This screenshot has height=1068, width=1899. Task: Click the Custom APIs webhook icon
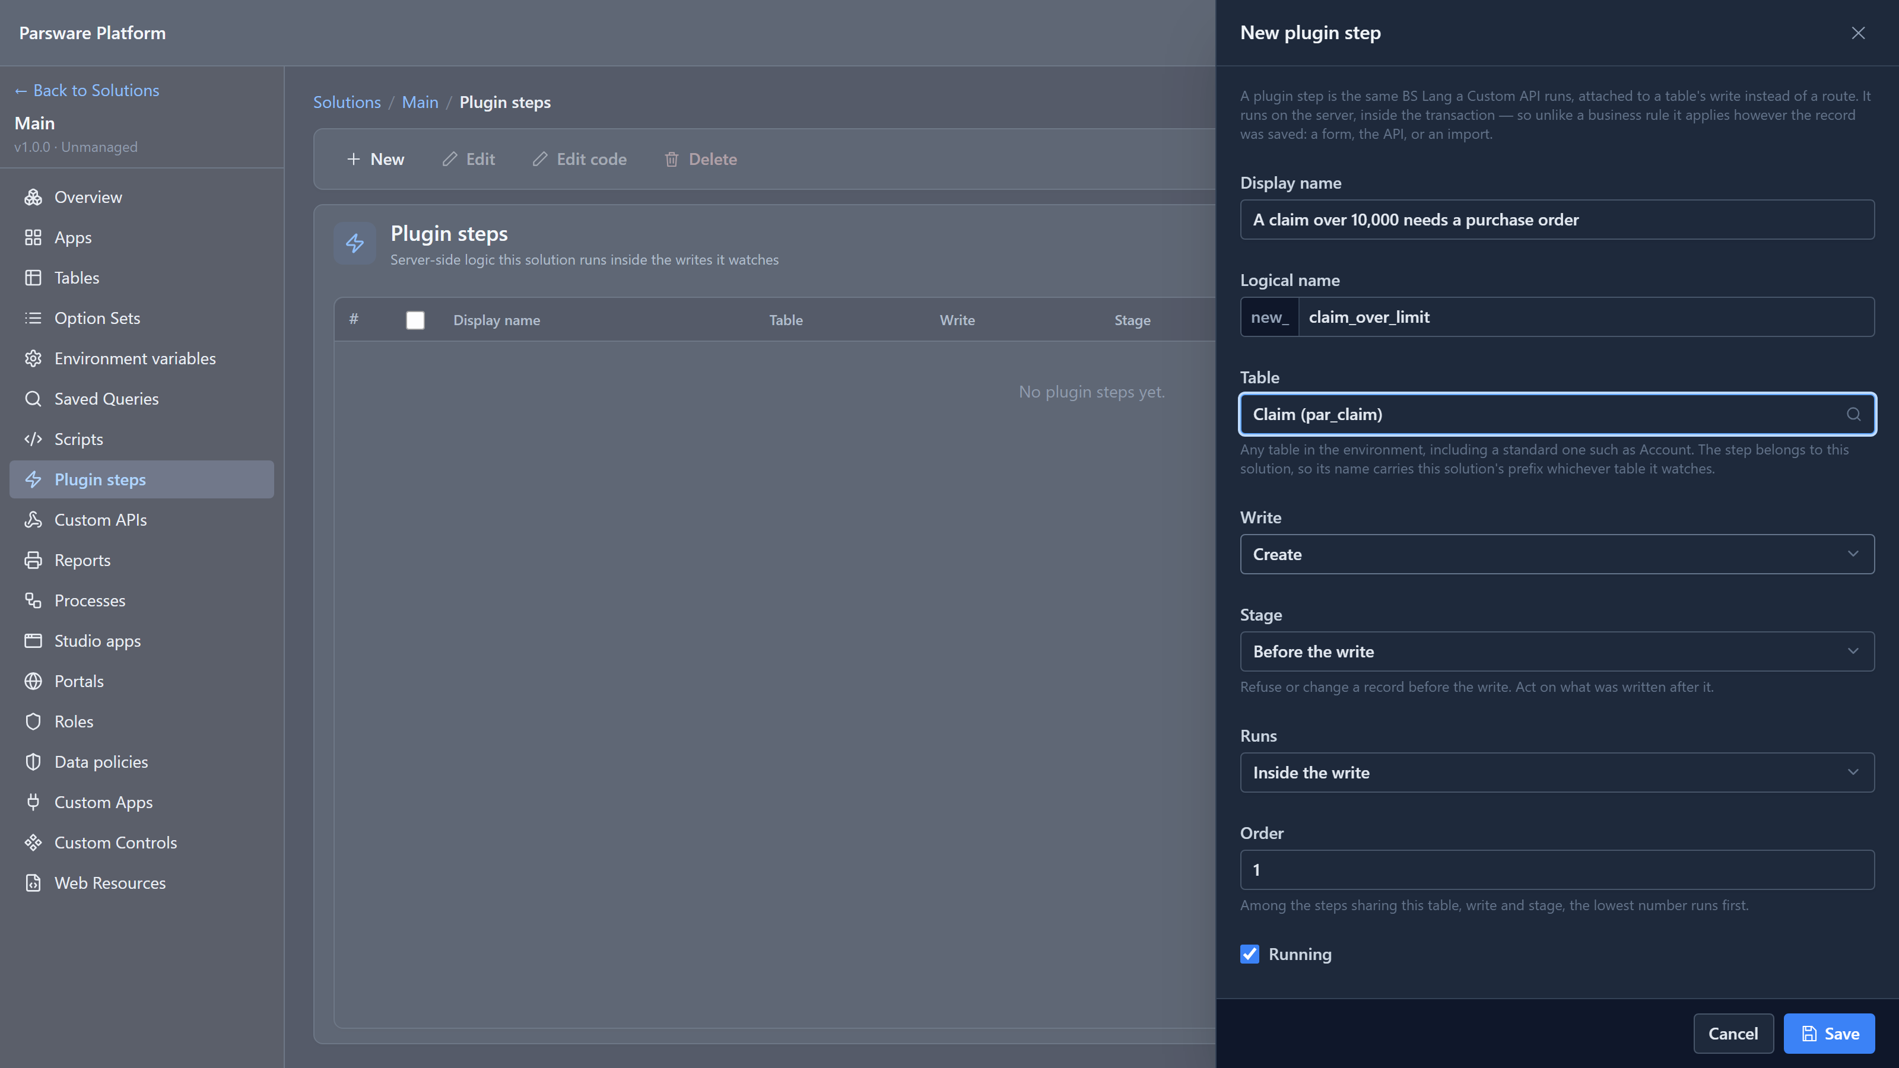click(x=33, y=520)
